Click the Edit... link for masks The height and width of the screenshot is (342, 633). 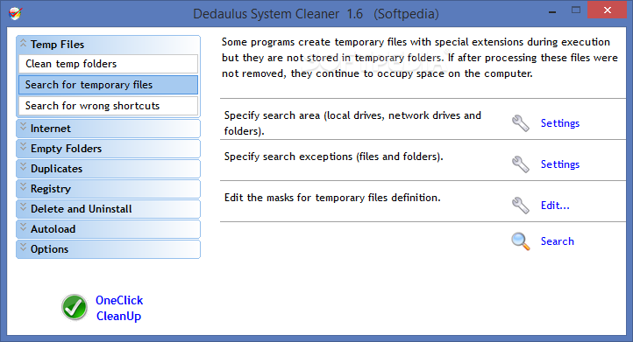[x=555, y=206]
